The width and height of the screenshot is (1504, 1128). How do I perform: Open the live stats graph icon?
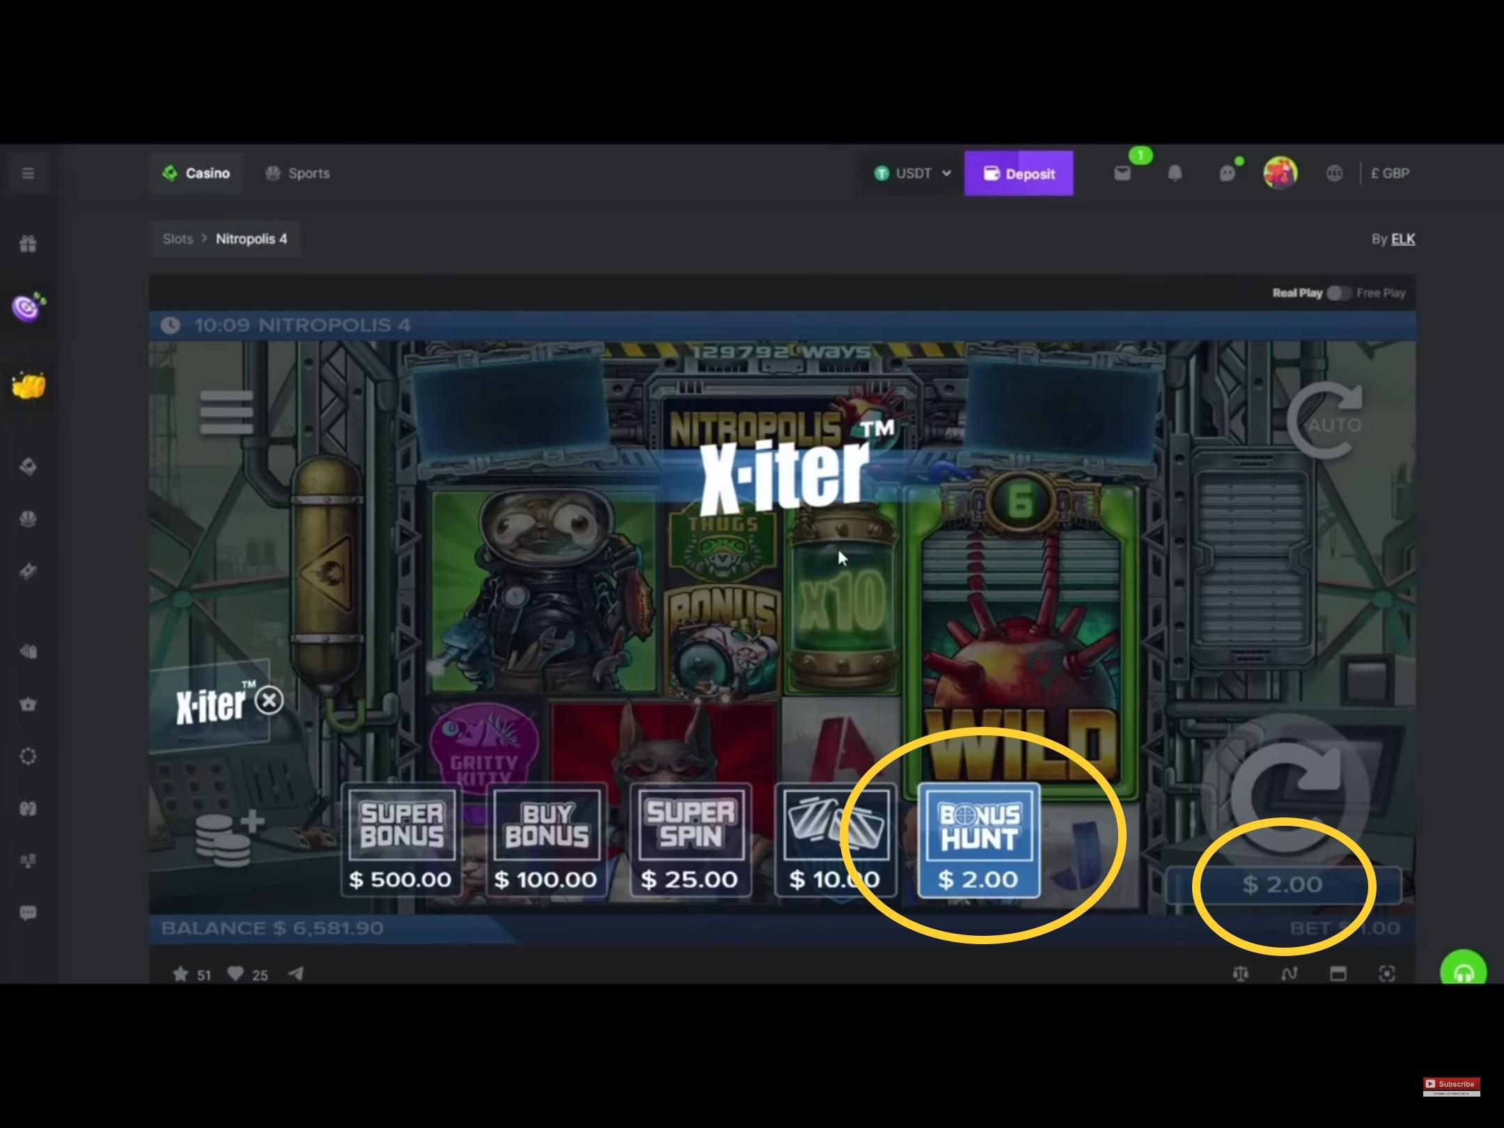click(x=1289, y=973)
